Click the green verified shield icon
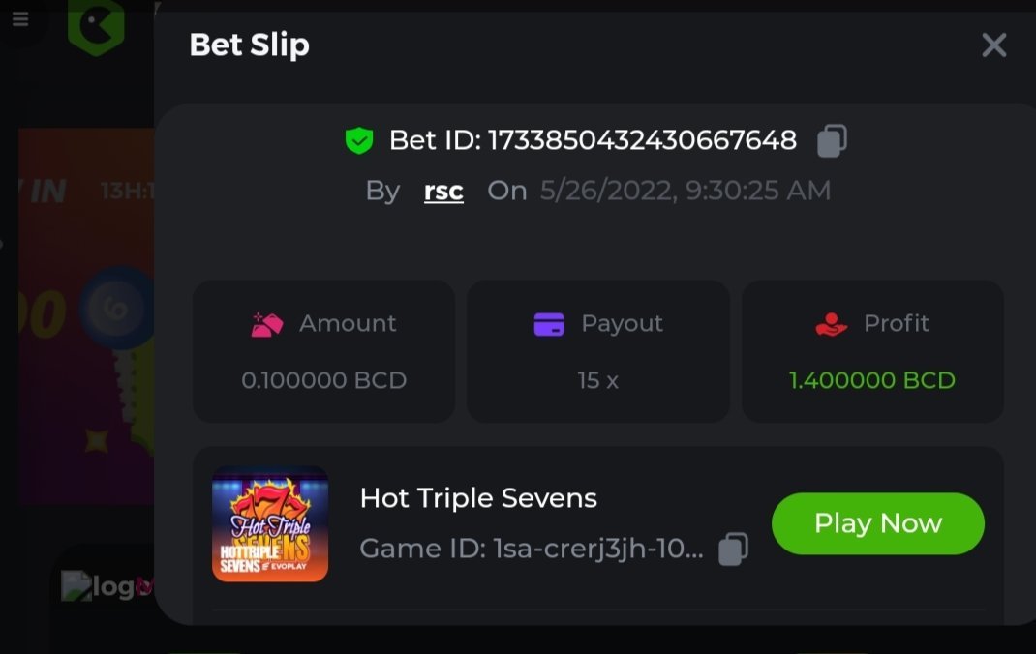1036x654 pixels. click(359, 141)
